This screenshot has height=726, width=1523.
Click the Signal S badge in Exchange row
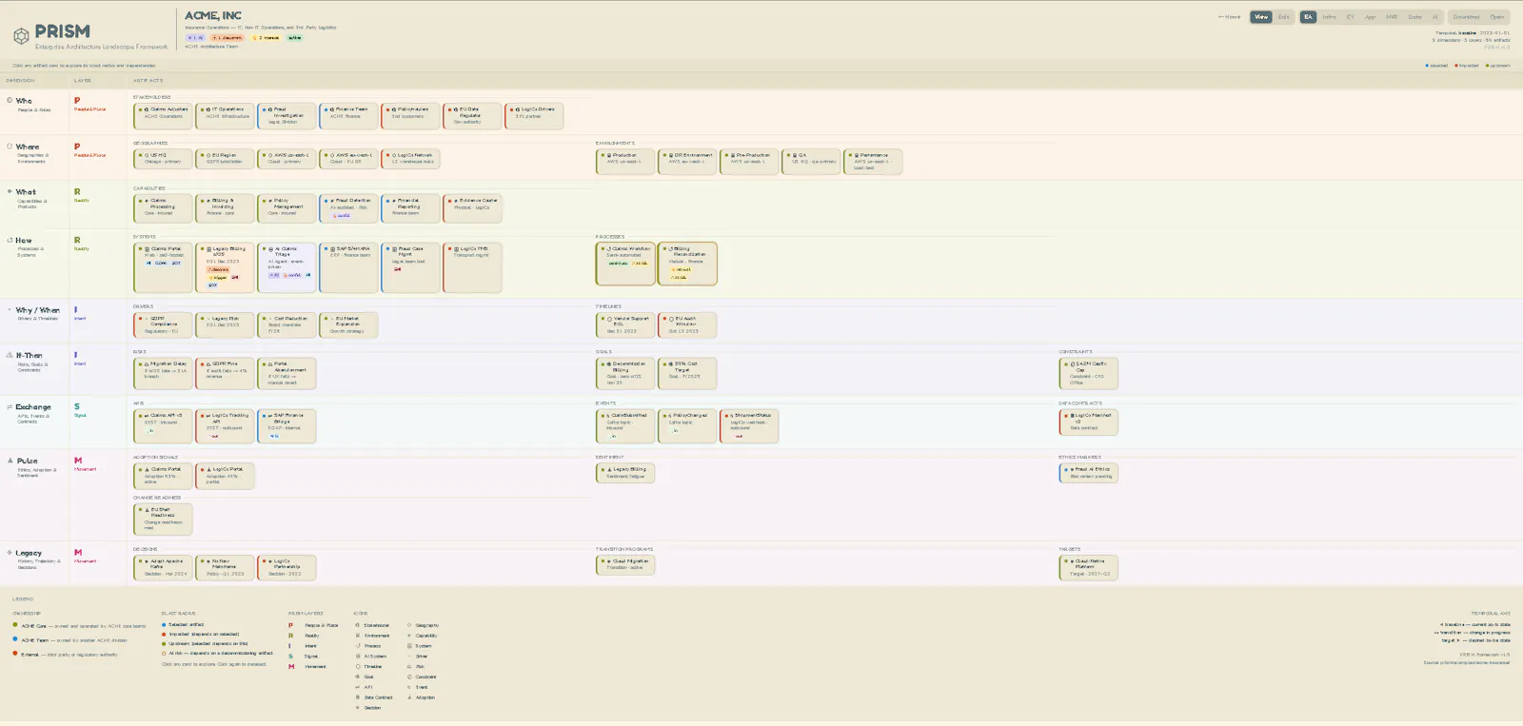[x=77, y=406]
